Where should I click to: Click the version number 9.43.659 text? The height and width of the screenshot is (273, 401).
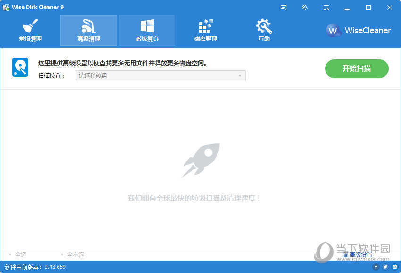55,267
